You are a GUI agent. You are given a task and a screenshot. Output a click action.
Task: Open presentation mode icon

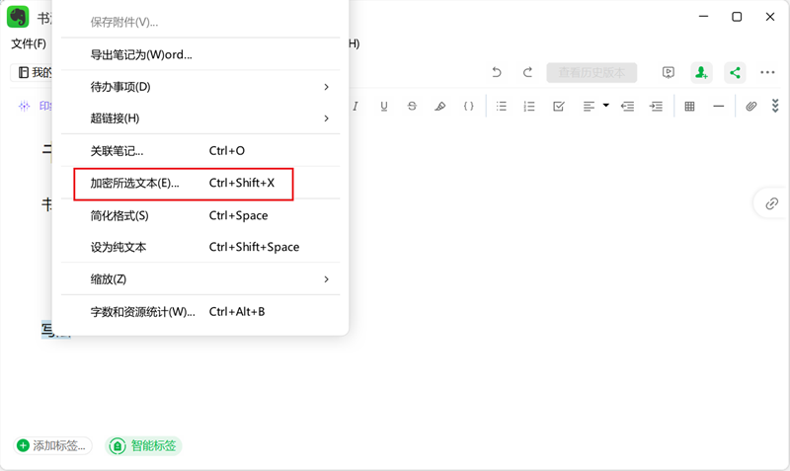pyautogui.click(x=669, y=72)
